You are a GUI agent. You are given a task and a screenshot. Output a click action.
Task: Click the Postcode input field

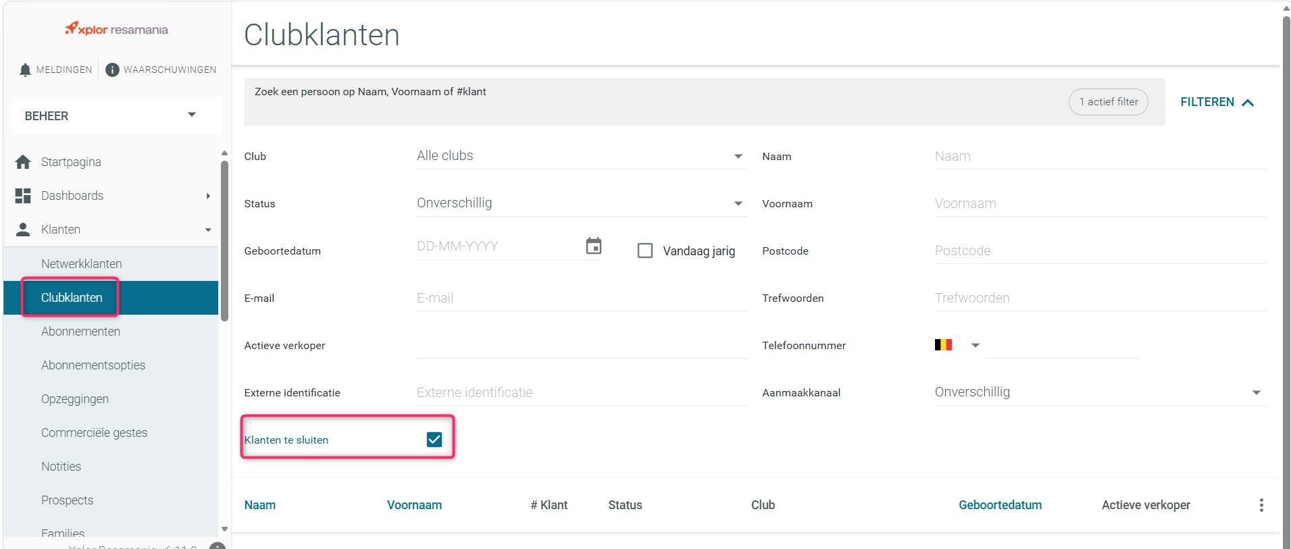[1100, 251]
